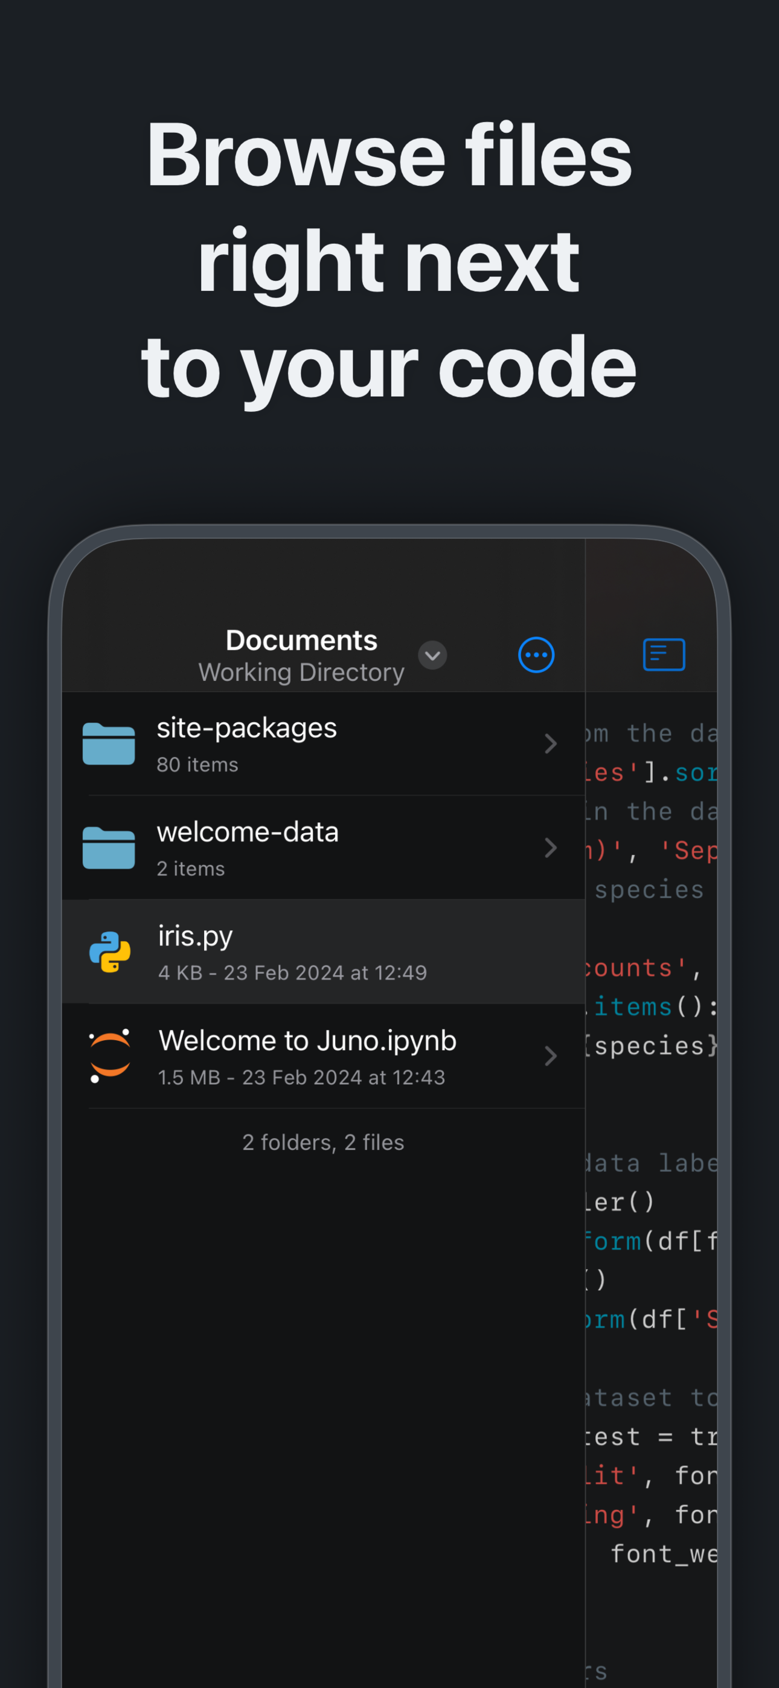Click the '2 items' label under welcome-data
Screen dimensions: 779x1688
(191, 869)
